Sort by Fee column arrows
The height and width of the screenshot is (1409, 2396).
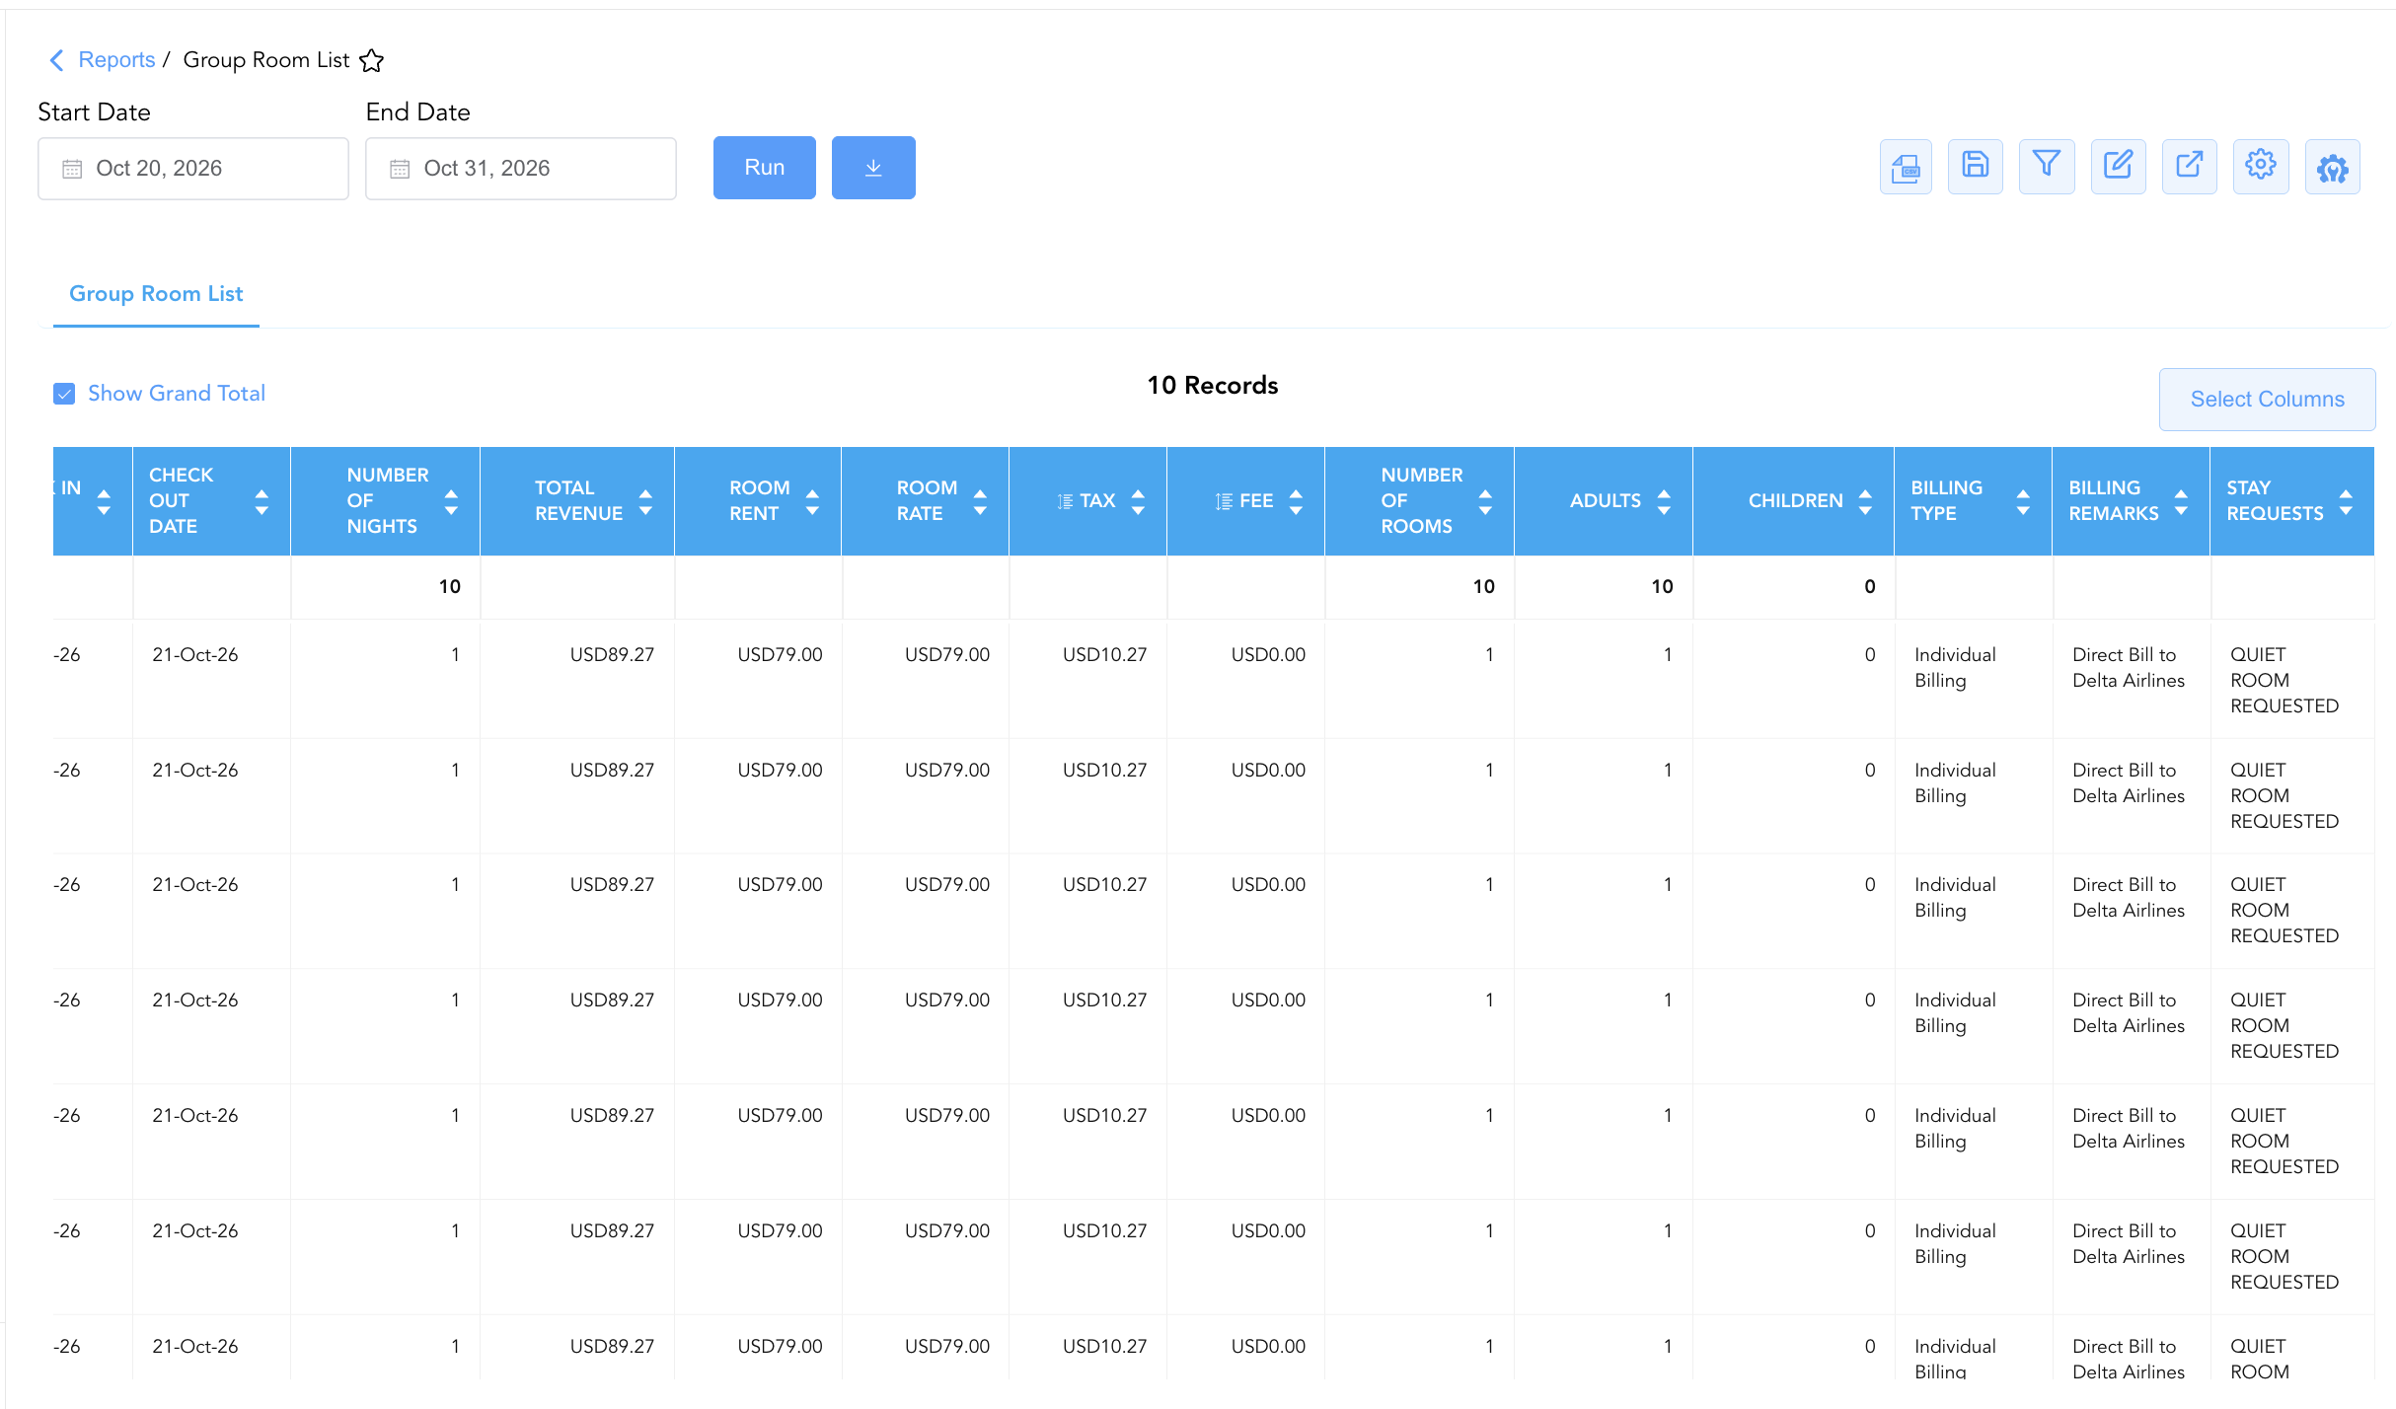pyautogui.click(x=1296, y=501)
